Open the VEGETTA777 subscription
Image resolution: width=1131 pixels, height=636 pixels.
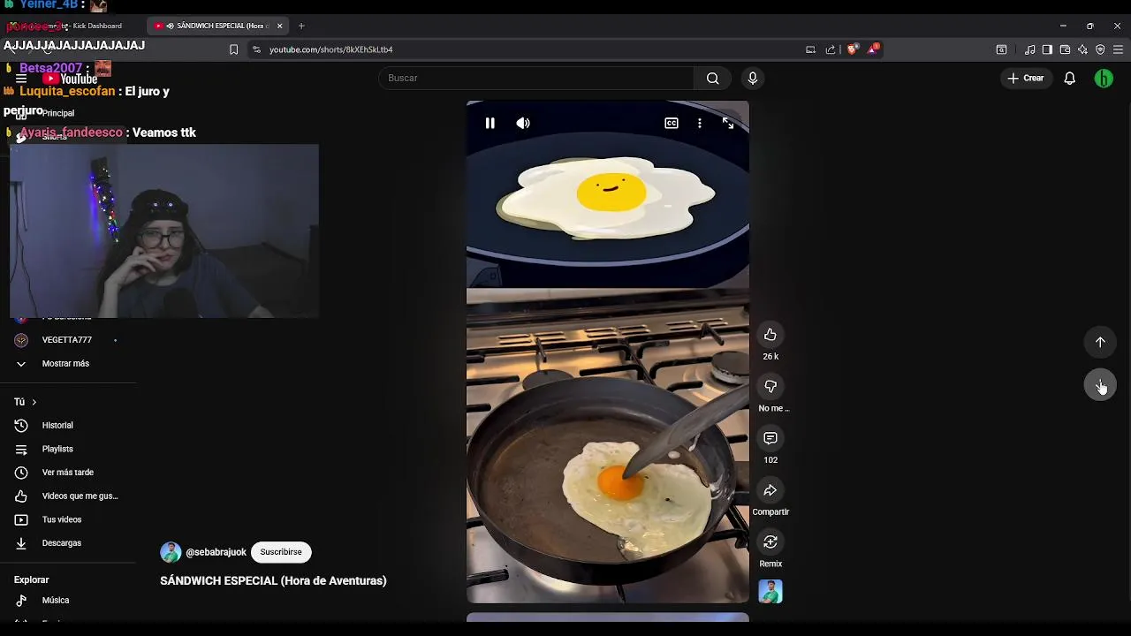tap(65, 340)
